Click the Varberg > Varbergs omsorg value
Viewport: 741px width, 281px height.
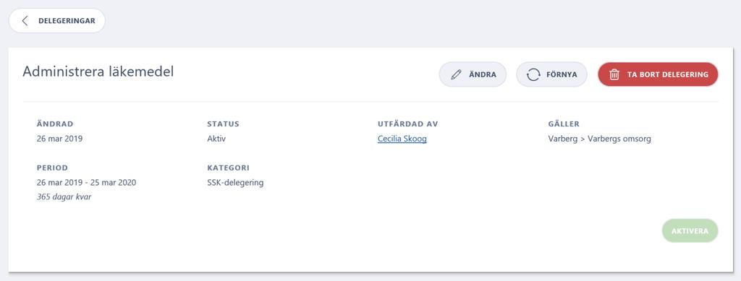(600, 139)
